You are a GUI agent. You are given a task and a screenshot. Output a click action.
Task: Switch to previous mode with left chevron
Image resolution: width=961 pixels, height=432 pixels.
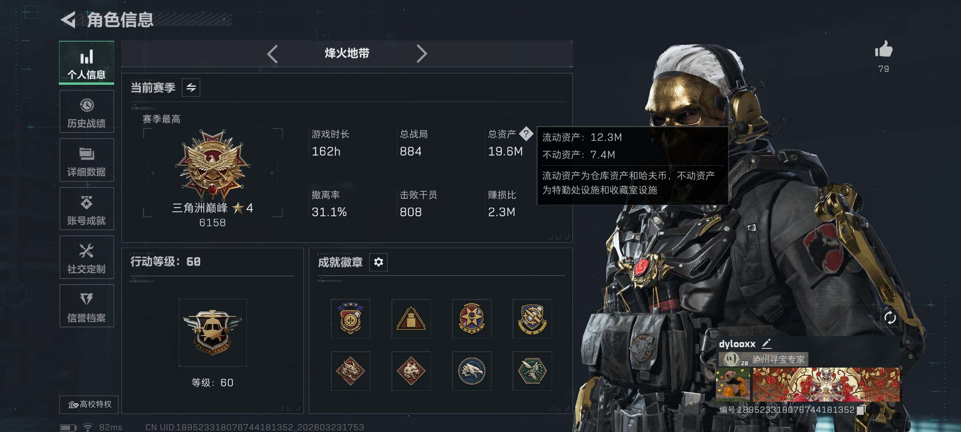click(x=272, y=54)
